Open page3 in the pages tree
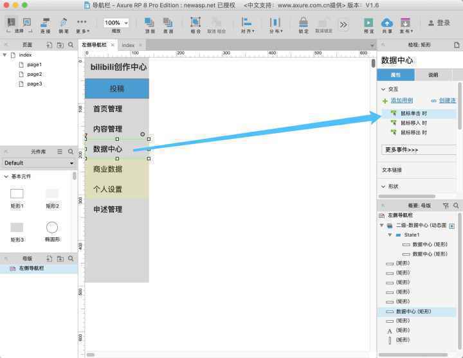The height and width of the screenshot is (358, 463). click(34, 84)
